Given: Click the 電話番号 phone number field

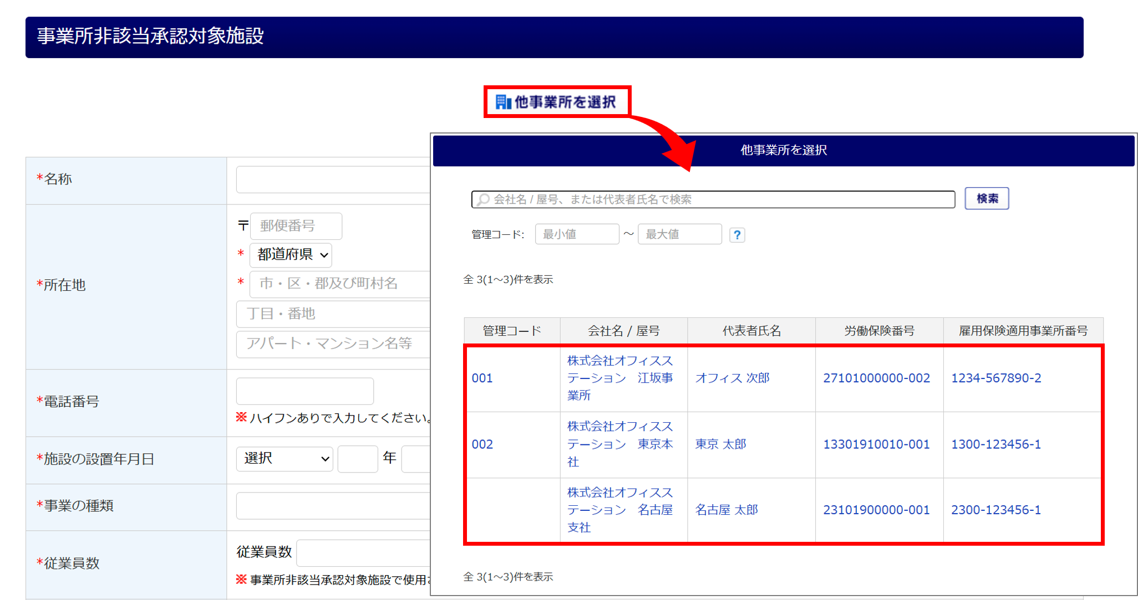Looking at the screenshot, I should [304, 391].
